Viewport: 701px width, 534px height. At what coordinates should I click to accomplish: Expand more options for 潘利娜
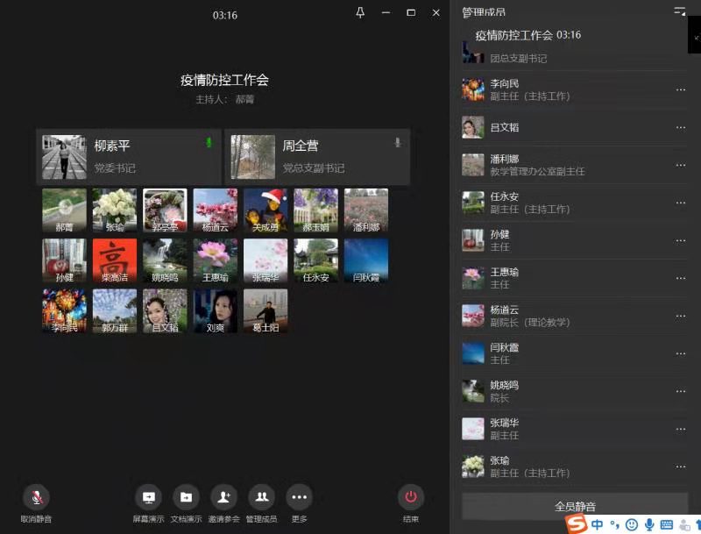pos(681,165)
